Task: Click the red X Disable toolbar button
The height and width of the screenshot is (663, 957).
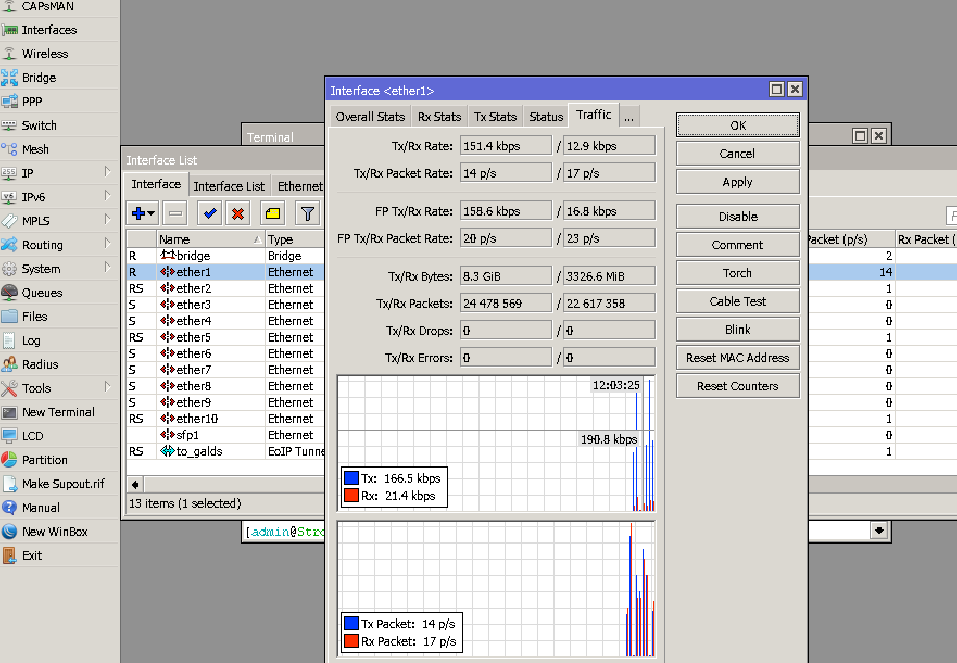Action: 238,213
